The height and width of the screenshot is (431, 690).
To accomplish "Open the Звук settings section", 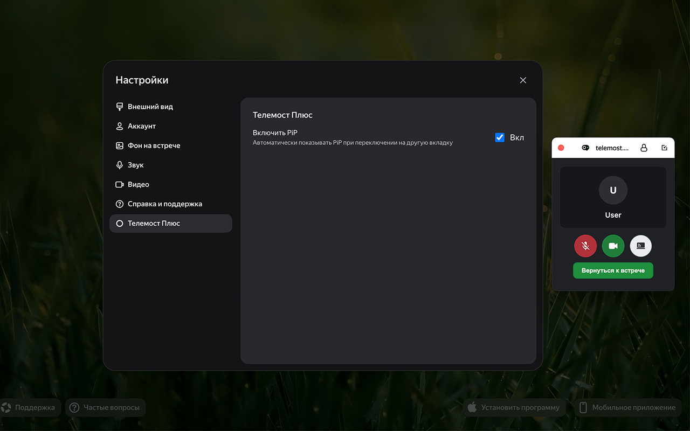I will (170, 165).
